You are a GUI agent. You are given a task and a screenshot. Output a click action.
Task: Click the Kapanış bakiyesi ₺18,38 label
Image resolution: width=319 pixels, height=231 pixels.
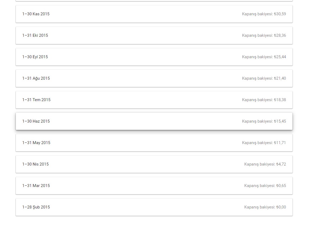pos(264,100)
